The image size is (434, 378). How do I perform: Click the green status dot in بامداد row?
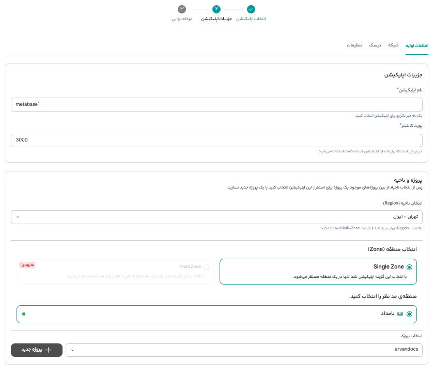[24, 313]
